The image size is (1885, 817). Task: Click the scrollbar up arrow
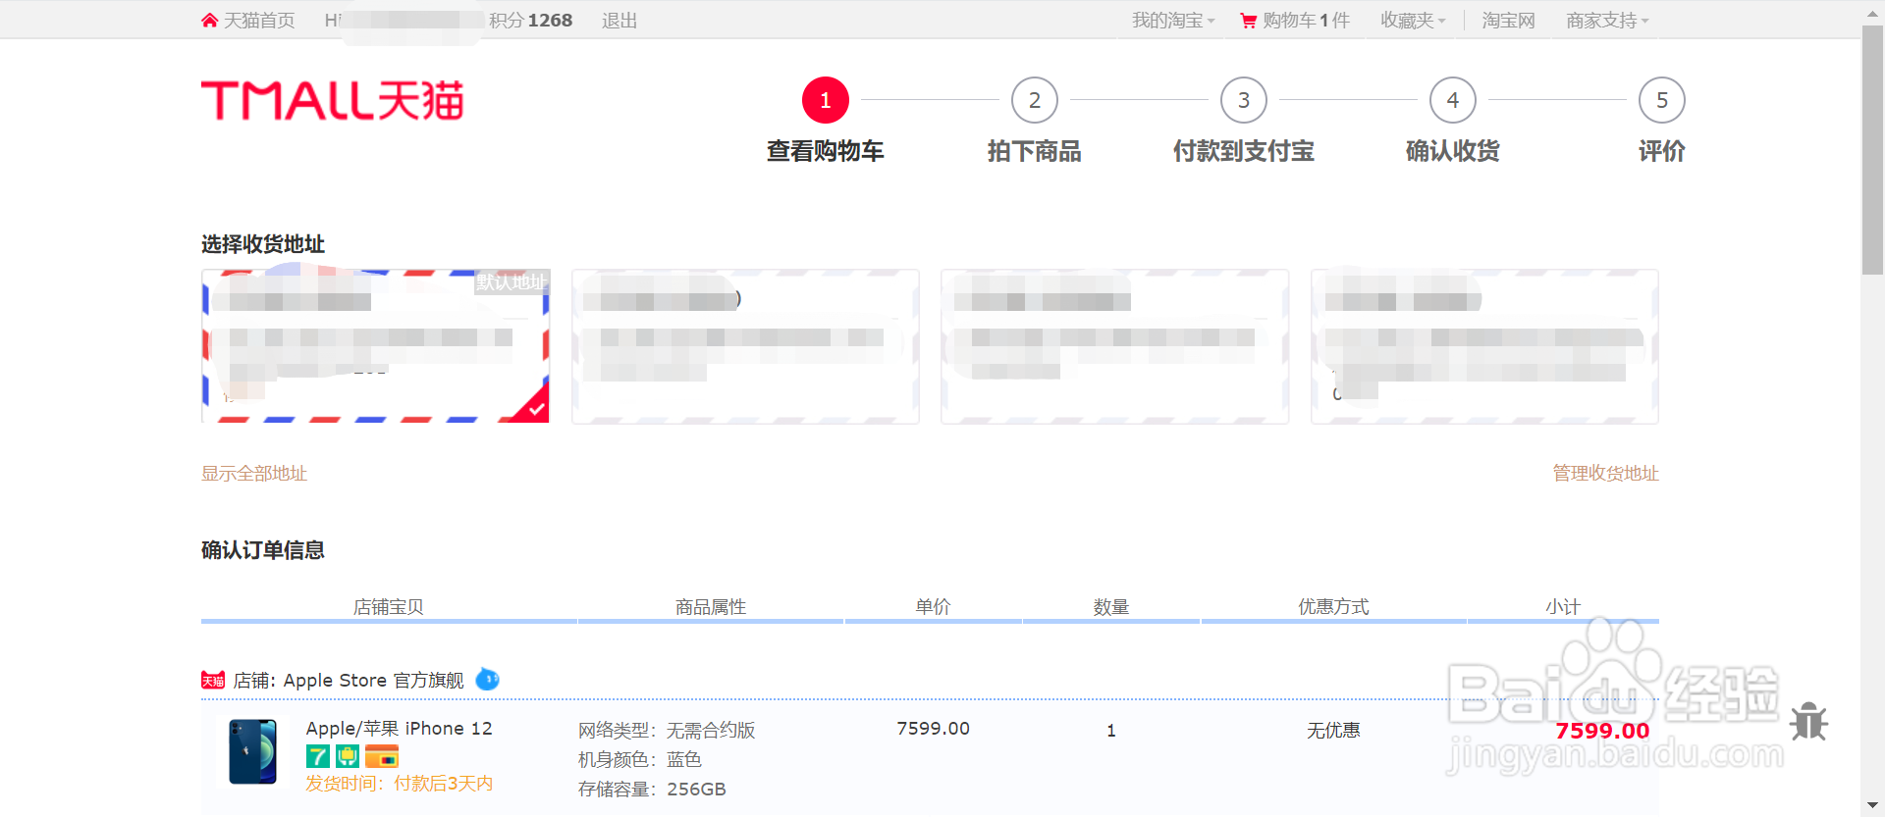pyautogui.click(x=1872, y=12)
